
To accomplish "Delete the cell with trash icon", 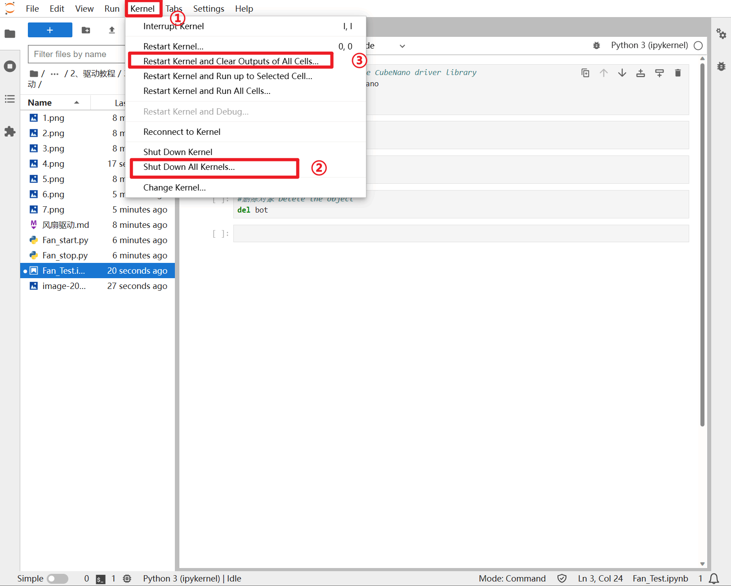I will [678, 73].
